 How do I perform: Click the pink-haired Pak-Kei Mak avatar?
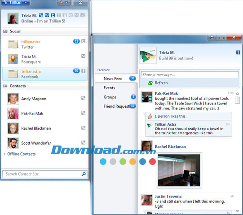[13, 114]
